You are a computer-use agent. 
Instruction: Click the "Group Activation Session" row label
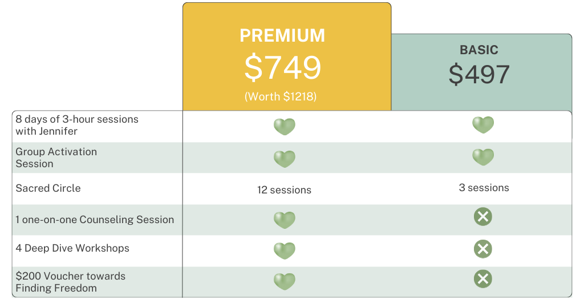click(56, 157)
